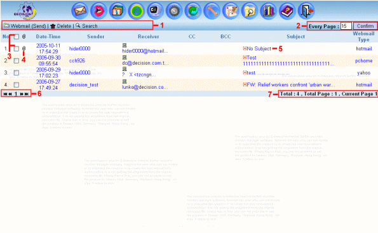
Task: Click receiver icon above lunko@decision.co
Action: tap(125, 81)
